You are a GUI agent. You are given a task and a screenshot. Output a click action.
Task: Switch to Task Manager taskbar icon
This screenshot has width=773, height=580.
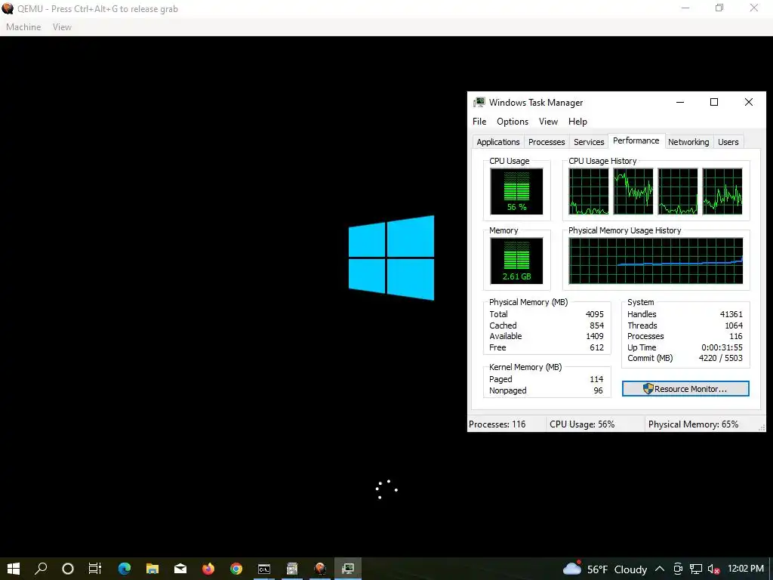click(348, 569)
